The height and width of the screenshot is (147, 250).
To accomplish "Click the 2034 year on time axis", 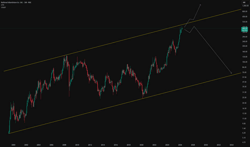I will pyautogui.click(x=231, y=145).
